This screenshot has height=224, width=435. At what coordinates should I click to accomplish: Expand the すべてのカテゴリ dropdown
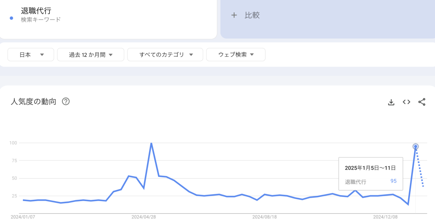(x=166, y=55)
